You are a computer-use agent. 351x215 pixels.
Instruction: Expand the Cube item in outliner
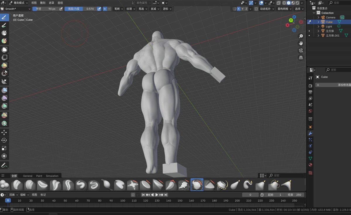(319, 22)
